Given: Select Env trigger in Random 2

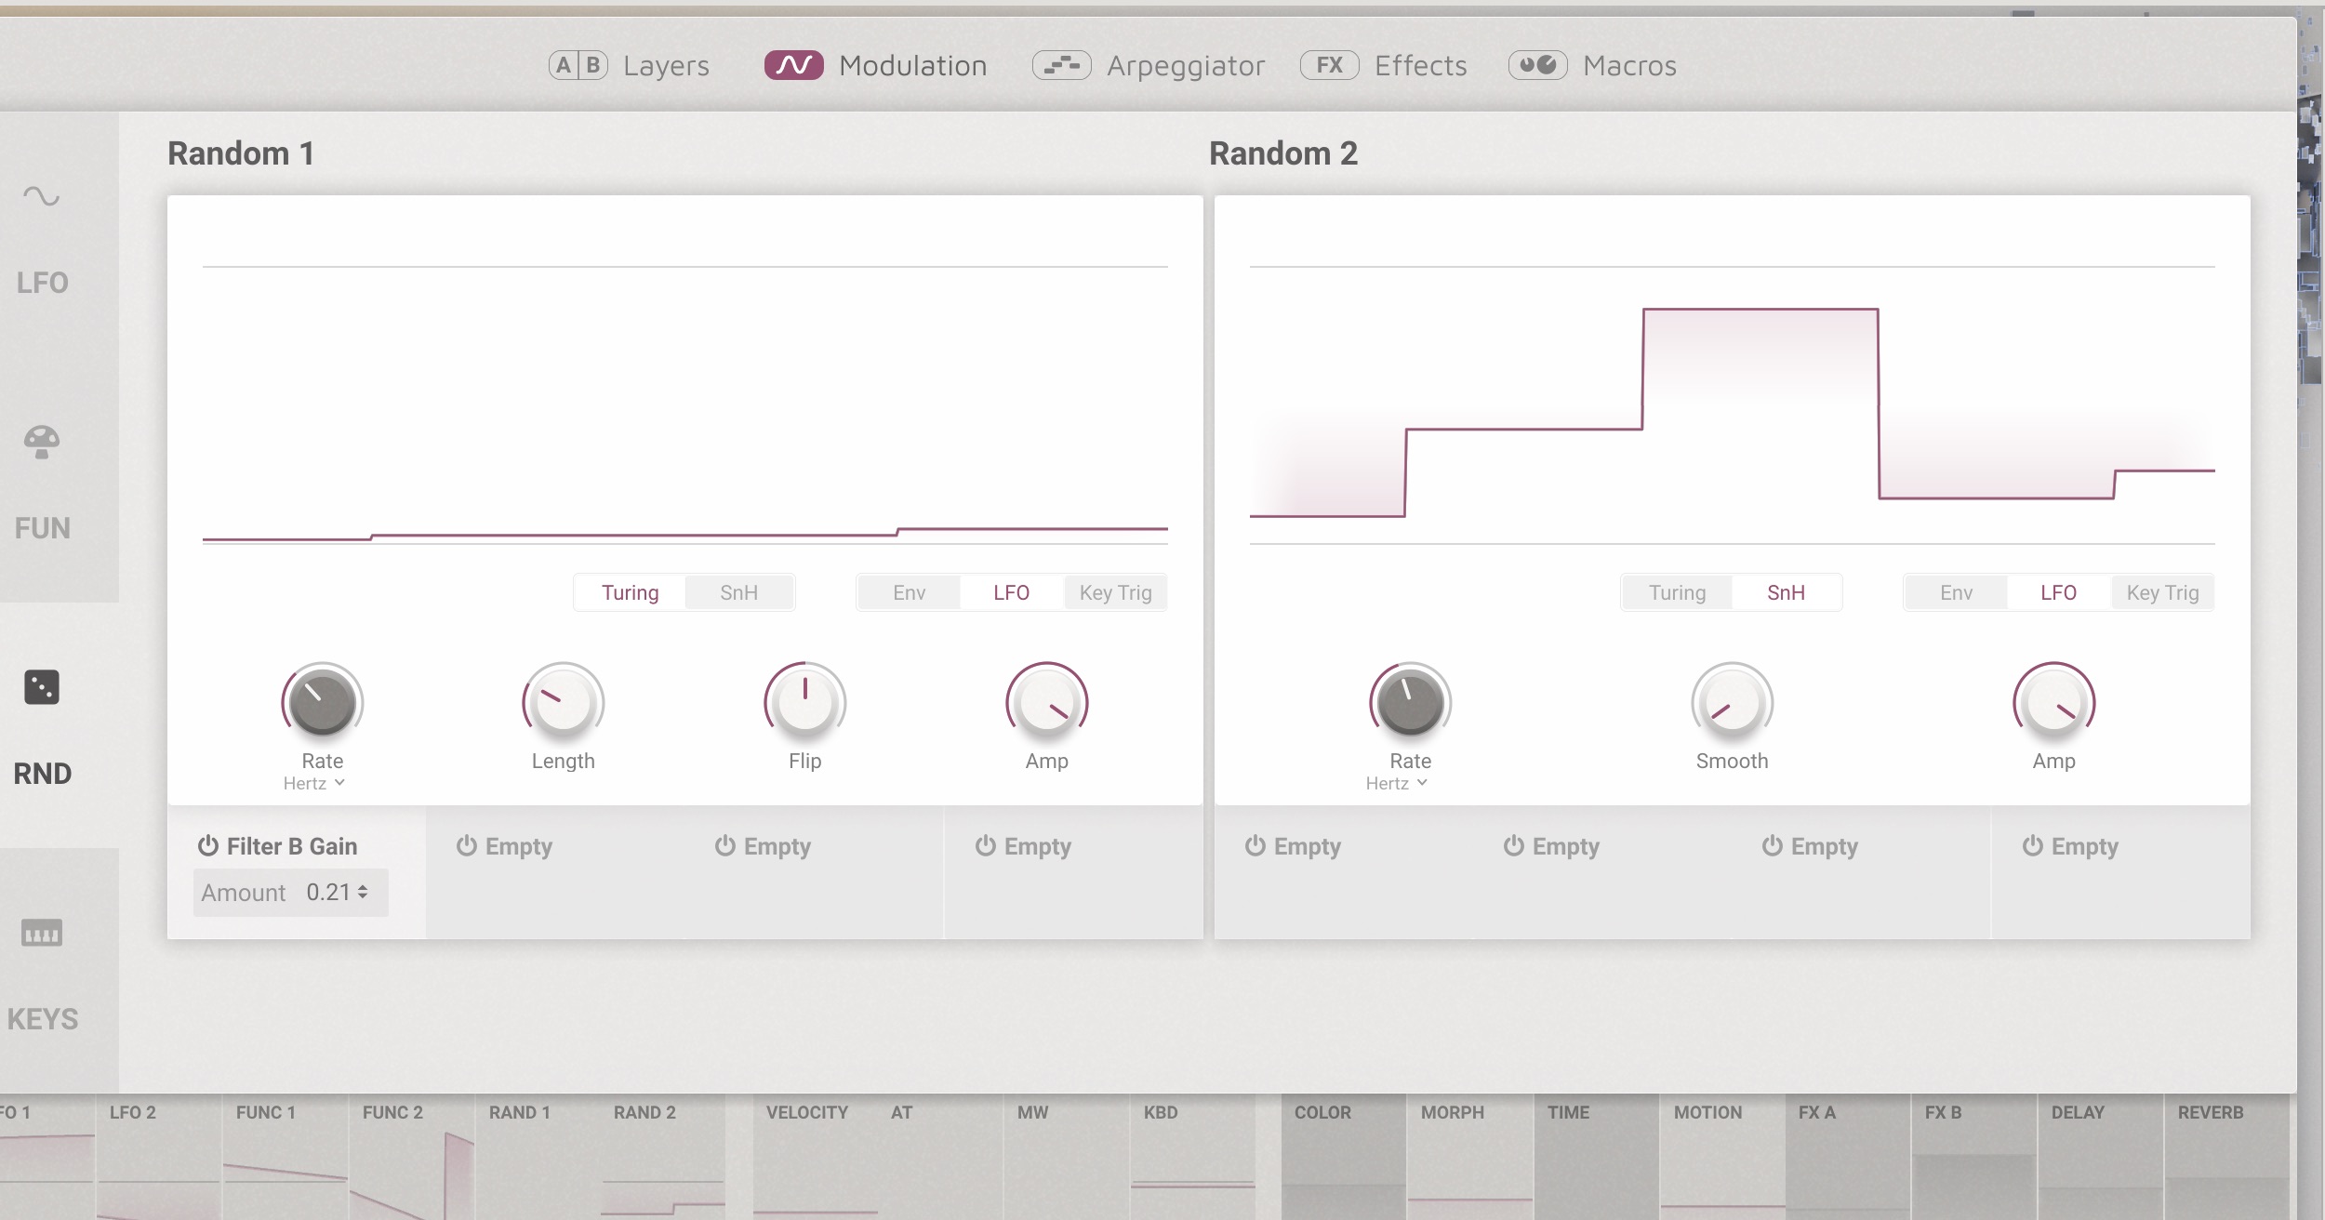Looking at the screenshot, I should point(1956,592).
